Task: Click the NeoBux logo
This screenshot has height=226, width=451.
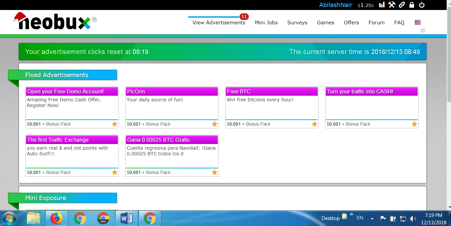Action: point(54,21)
